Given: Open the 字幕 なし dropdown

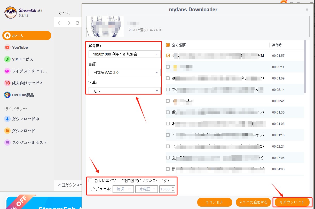Looking at the screenshot, I should (x=124, y=91).
